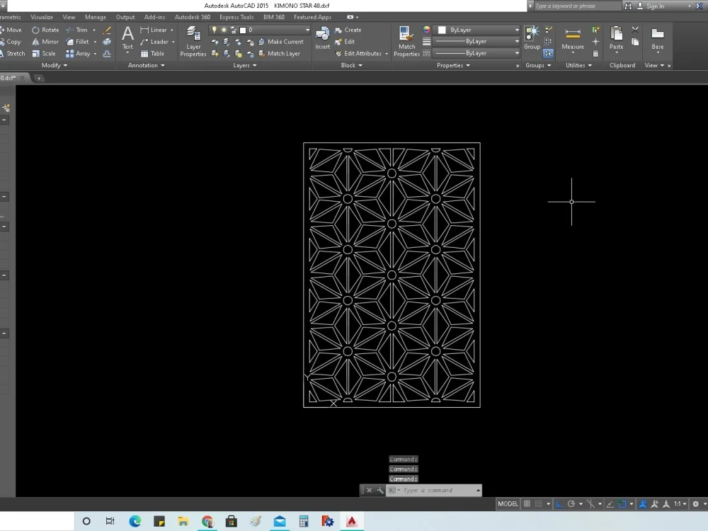Toggle snap mode in status bar
The width and height of the screenshot is (708, 531).
[x=539, y=504]
